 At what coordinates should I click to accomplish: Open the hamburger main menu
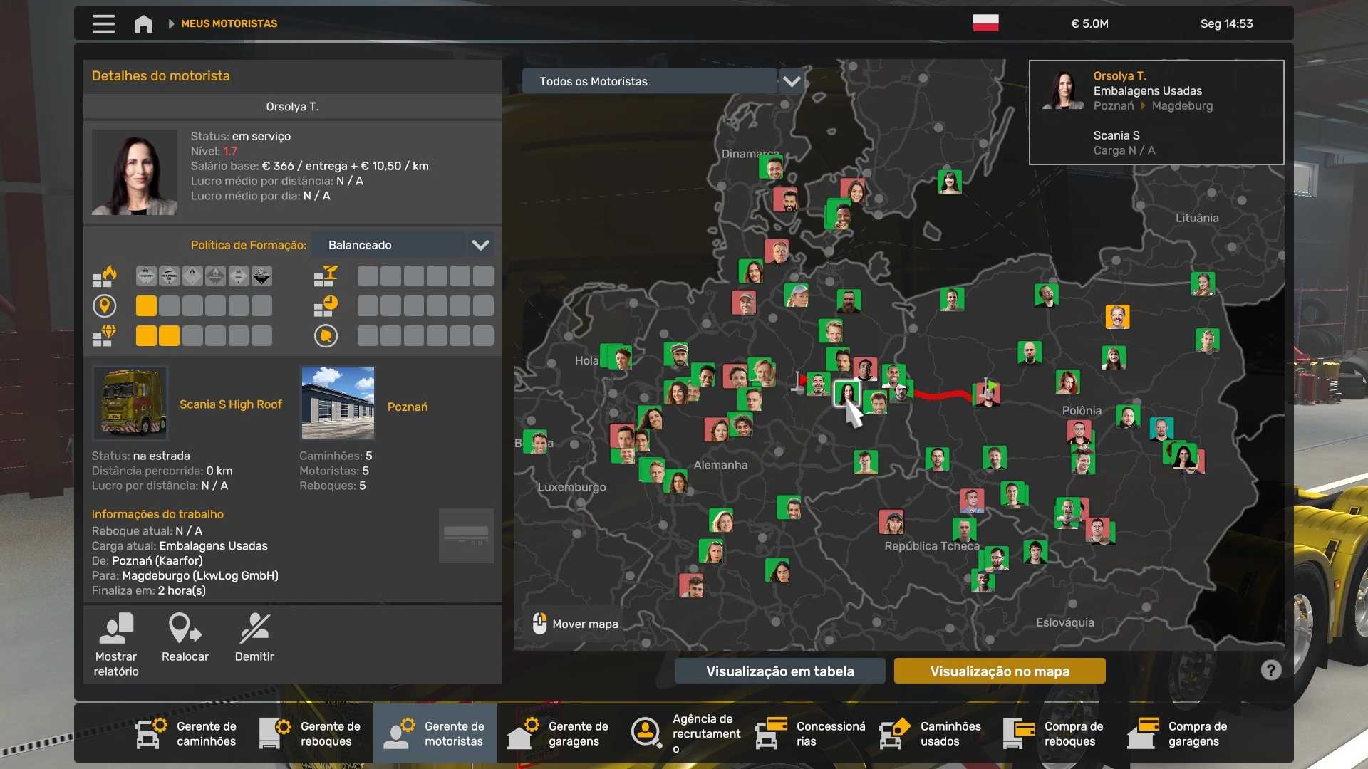(x=103, y=23)
